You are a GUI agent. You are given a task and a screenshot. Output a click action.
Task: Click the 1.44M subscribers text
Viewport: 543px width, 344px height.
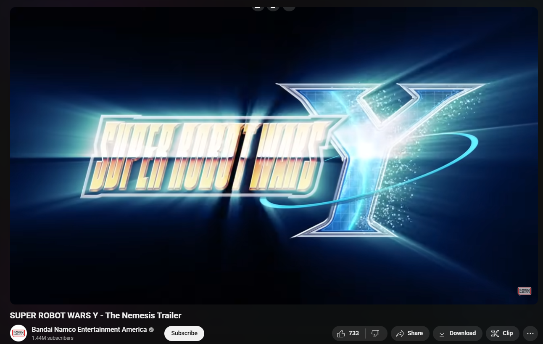click(53, 338)
